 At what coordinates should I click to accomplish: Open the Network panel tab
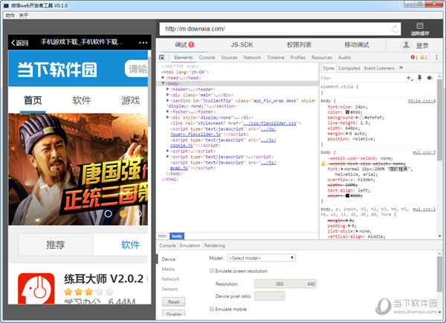(x=252, y=57)
